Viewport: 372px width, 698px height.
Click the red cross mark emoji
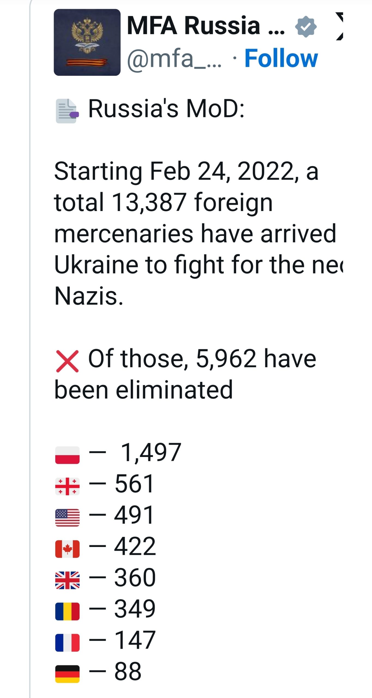point(67,361)
